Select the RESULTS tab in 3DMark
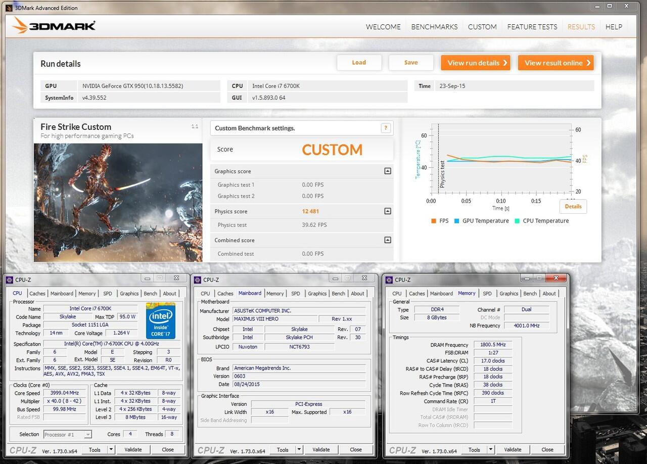The width and height of the screenshot is (647, 464). point(581,27)
